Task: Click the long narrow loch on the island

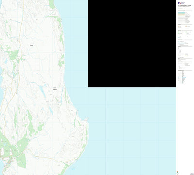Action: pos(43,91)
